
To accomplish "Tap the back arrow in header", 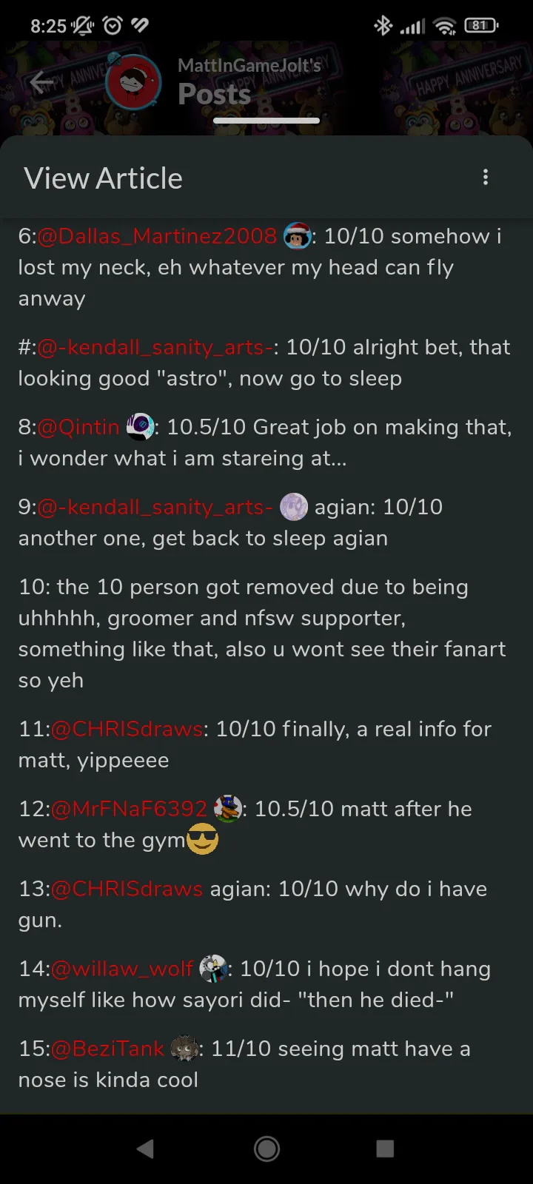I will [x=41, y=83].
